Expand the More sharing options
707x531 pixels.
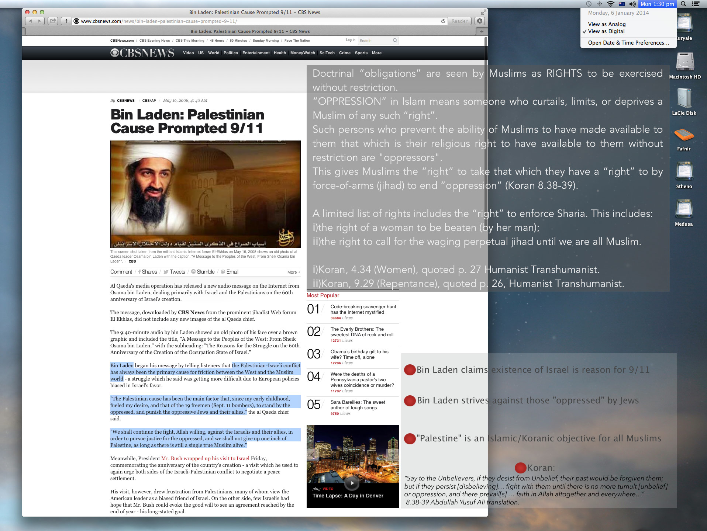pos(294,272)
